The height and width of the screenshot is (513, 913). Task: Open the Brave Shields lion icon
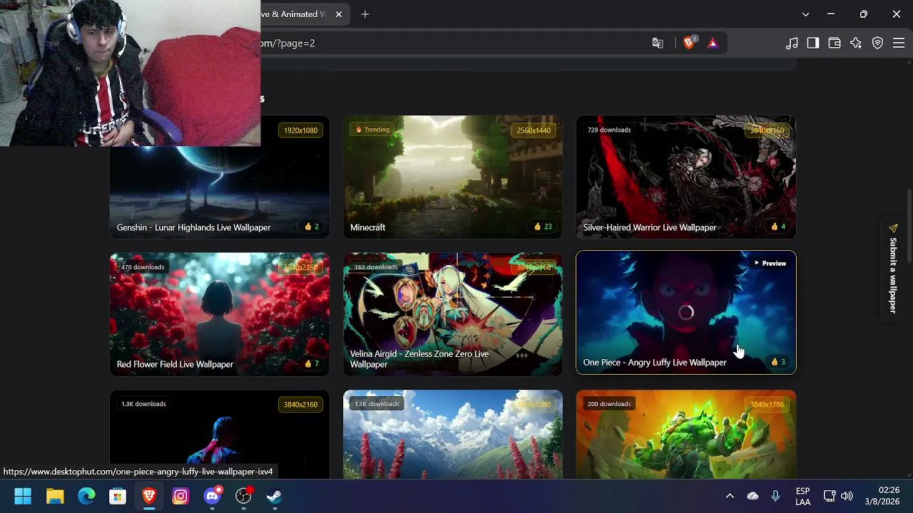pyautogui.click(x=689, y=43)
